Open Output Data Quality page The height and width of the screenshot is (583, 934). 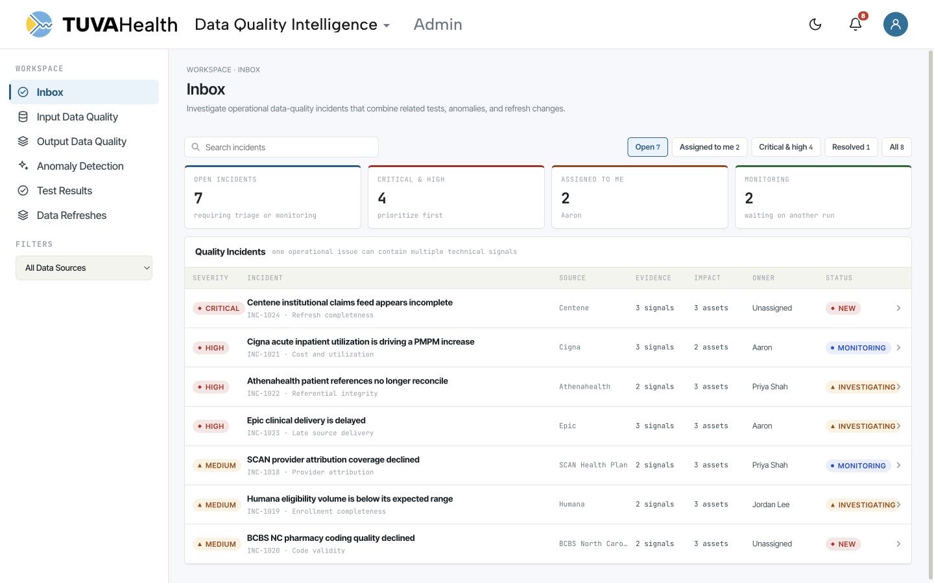84,141
